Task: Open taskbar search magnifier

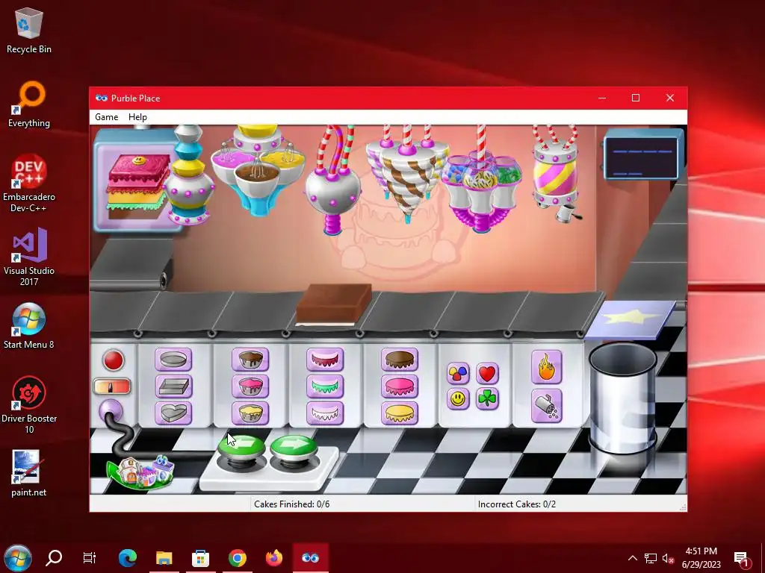Action: (54, 557)
